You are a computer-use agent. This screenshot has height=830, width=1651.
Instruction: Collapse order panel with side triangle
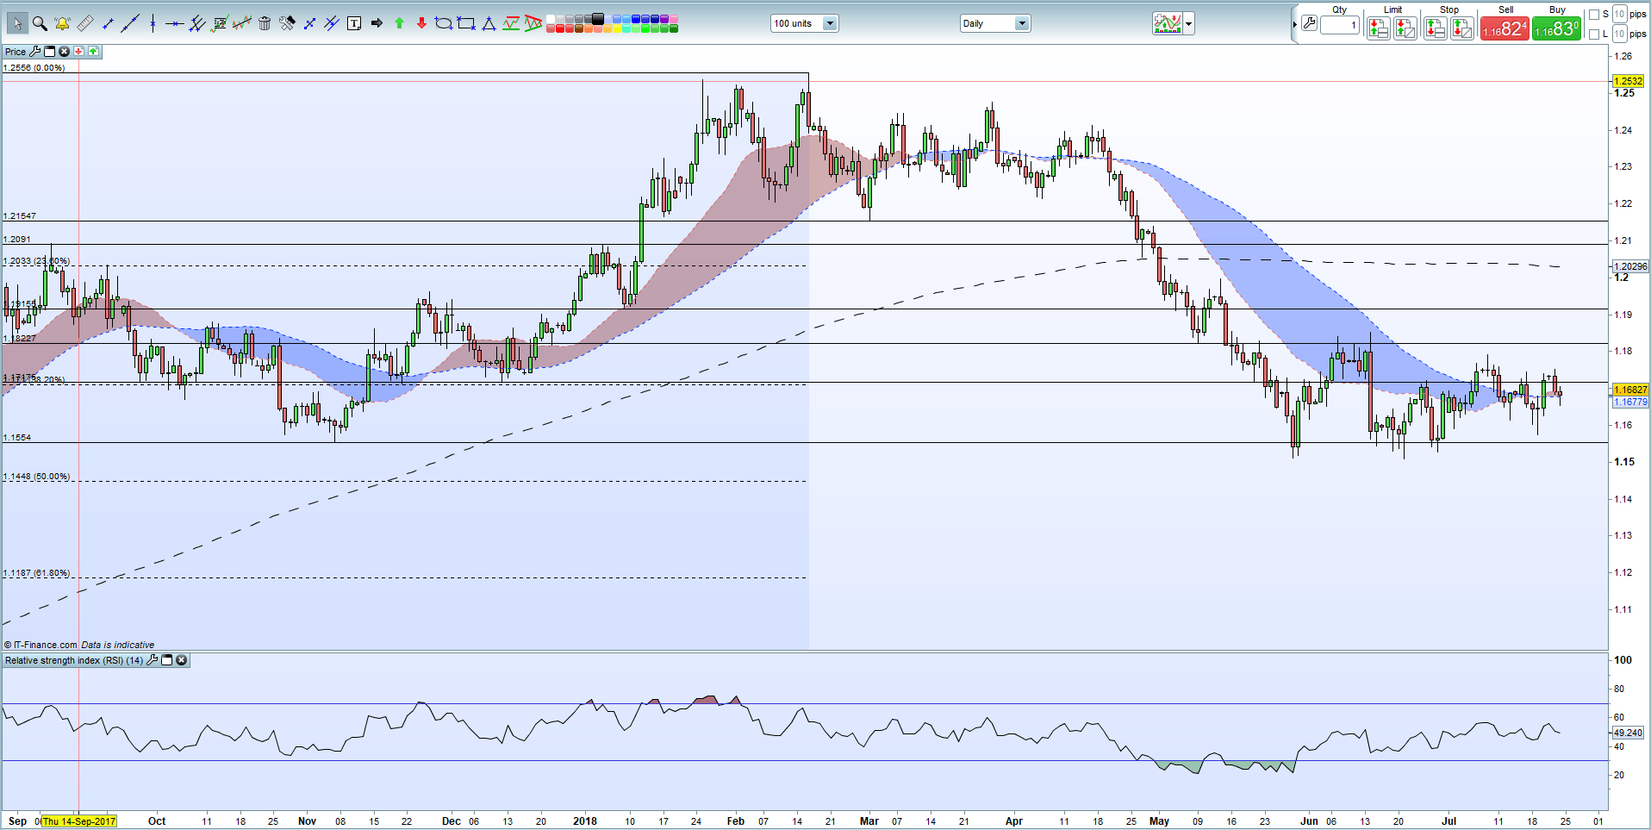pos(1295,24)
